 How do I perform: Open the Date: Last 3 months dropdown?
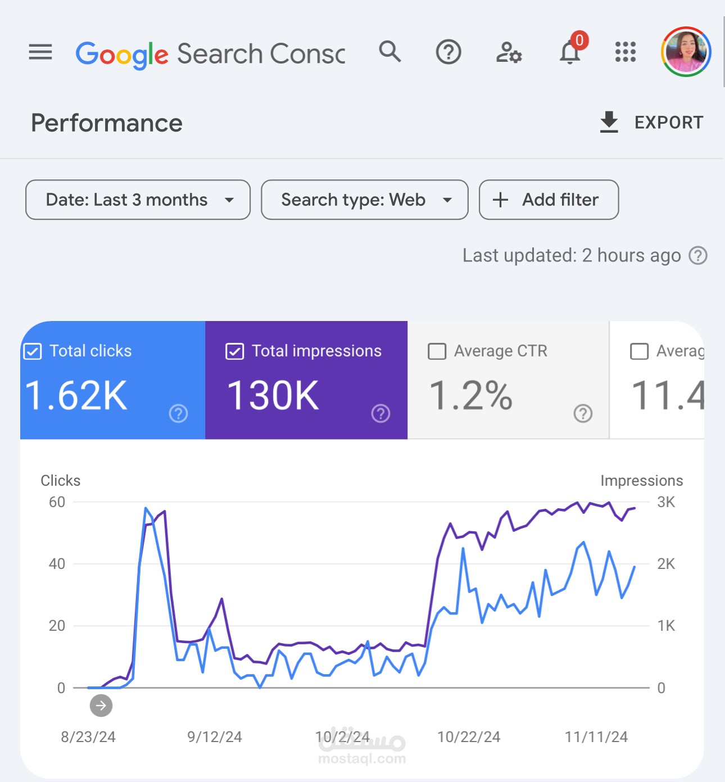click(138, 200)
